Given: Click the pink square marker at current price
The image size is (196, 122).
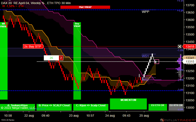Looking at the screenshot, I should [x=156, y=62].
